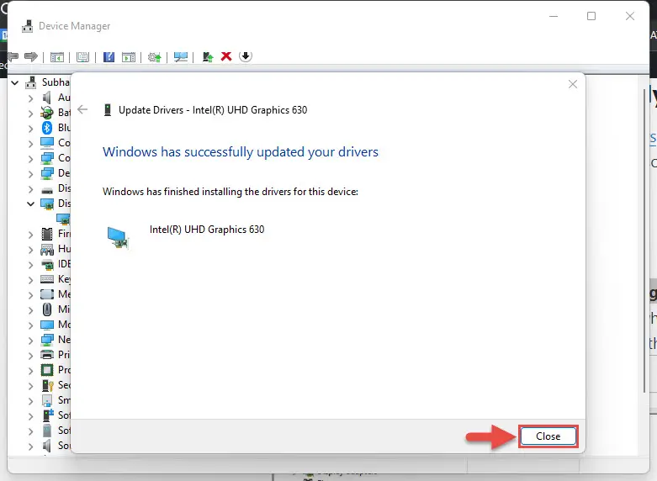This screenshot has height=481, width=657.
Task: Click the Update driver computer-with-green-arrow icon
Action: click(x=208, y=56)
